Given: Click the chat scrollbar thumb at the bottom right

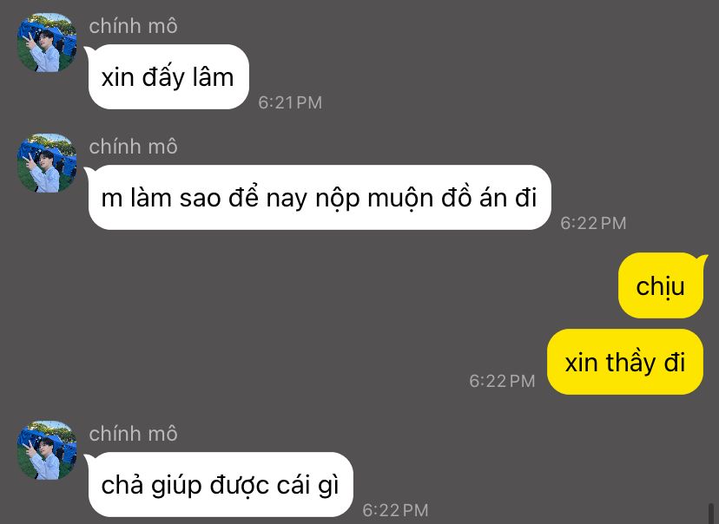Looking at the screenshot, I should [x=711, y=513].
